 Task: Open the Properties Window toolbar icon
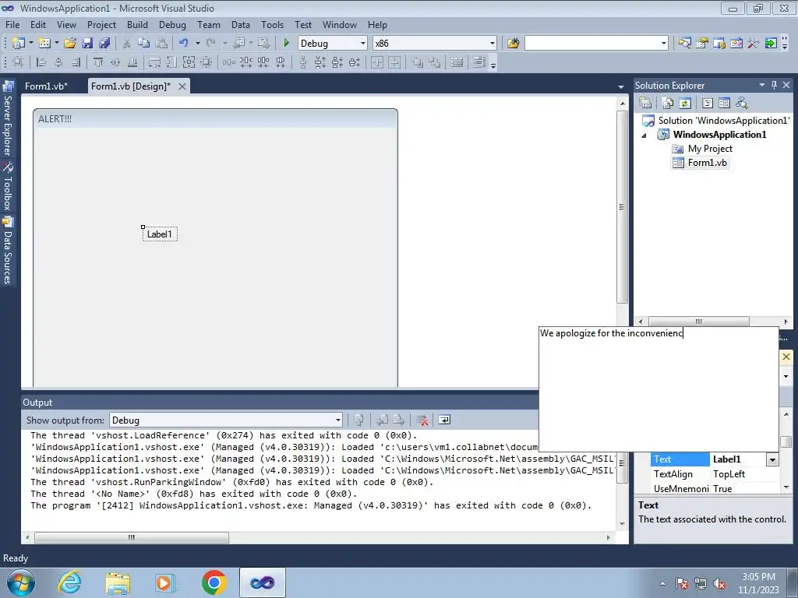(702, 44)
